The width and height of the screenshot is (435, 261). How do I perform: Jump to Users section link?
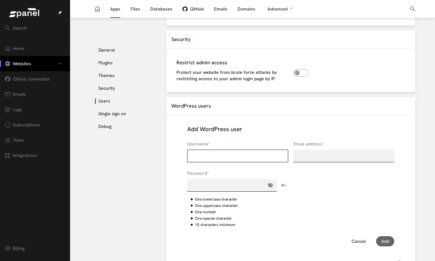click(x=104, y=101)
